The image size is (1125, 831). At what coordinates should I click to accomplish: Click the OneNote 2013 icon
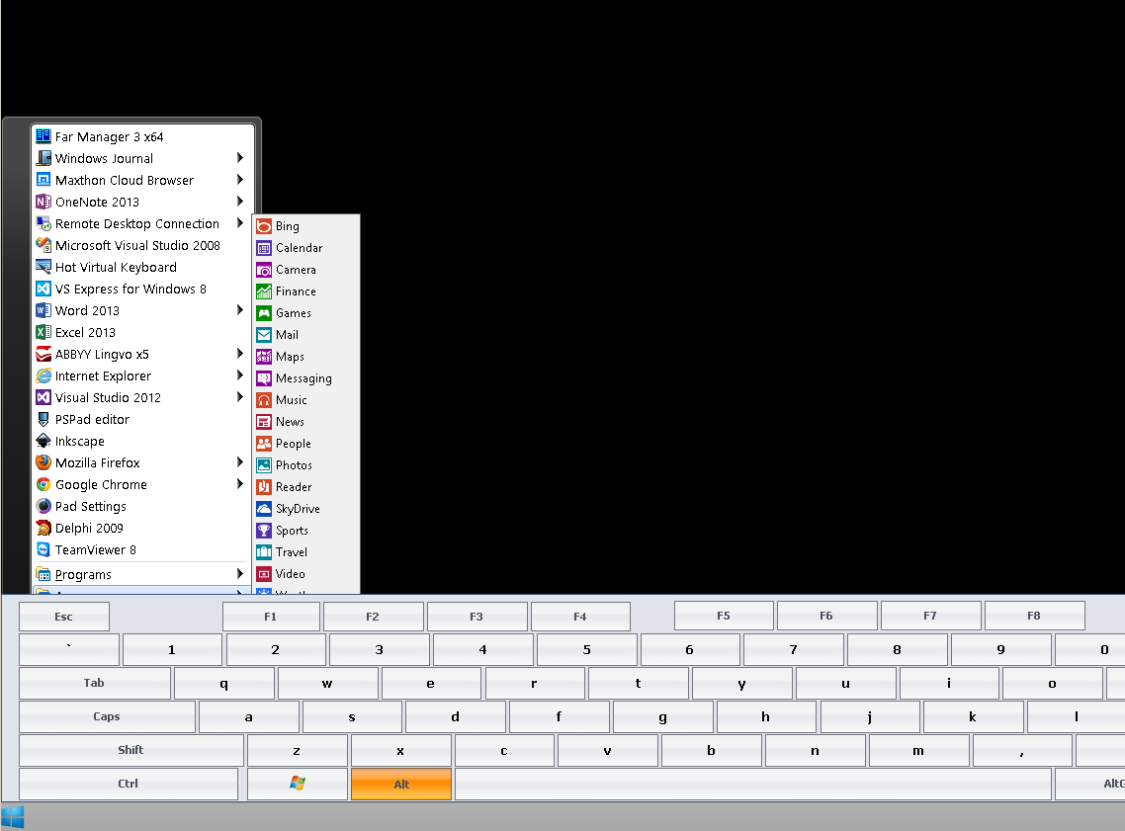(43, 202)
